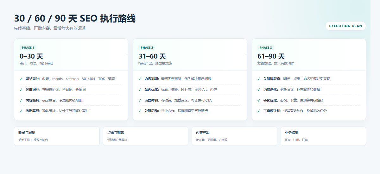Viewport: 380px width, 174px height.
Task: Click the 站长工具 + 搜索控制台 subtitle
Action: coord(33,140)
